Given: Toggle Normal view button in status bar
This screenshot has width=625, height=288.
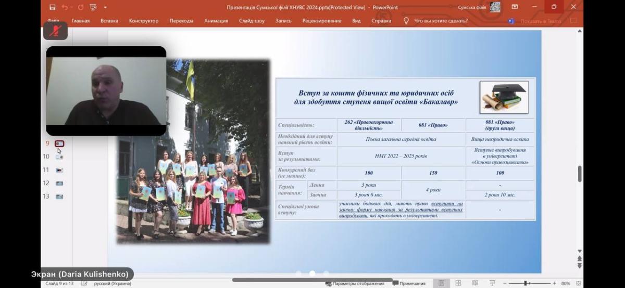Looking at the screenshot, I should (x=441, y=283).
